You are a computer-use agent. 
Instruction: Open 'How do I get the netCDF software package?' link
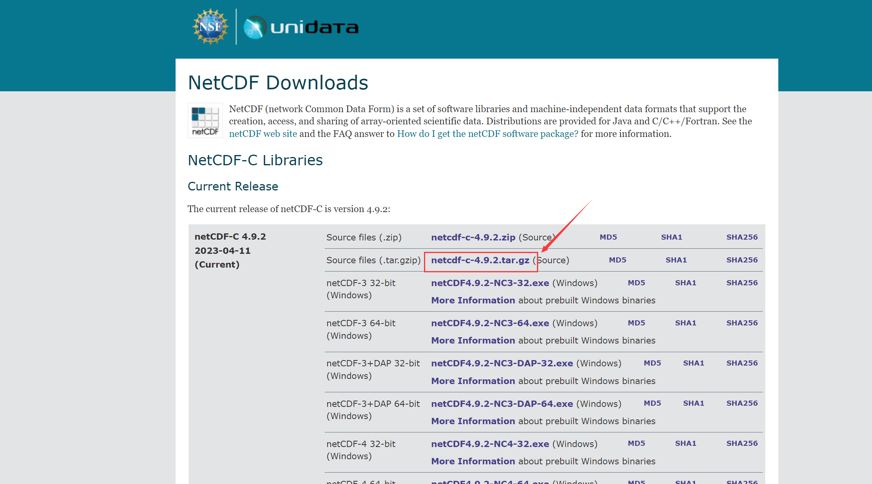487,134
